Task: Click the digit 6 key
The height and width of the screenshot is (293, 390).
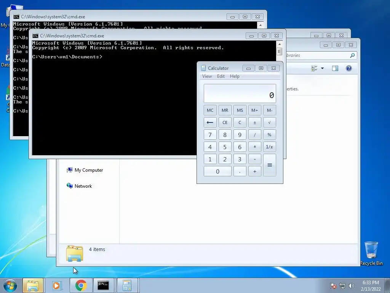Action: click(240, 147)
